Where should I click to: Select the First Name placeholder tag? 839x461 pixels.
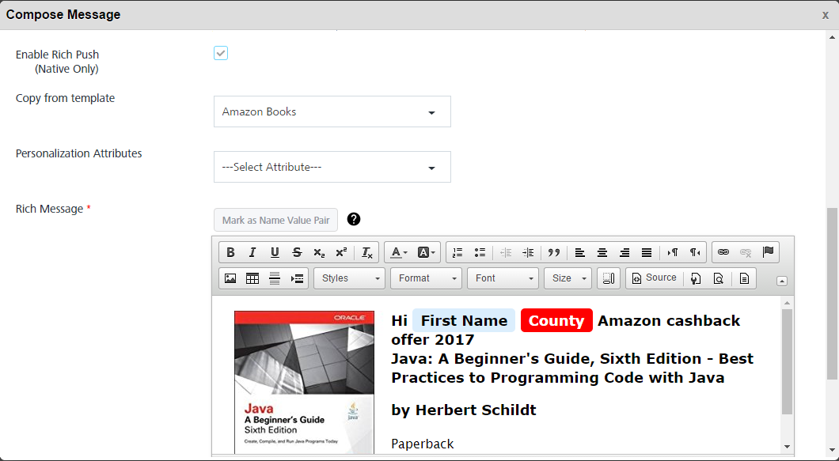point(464,320)
